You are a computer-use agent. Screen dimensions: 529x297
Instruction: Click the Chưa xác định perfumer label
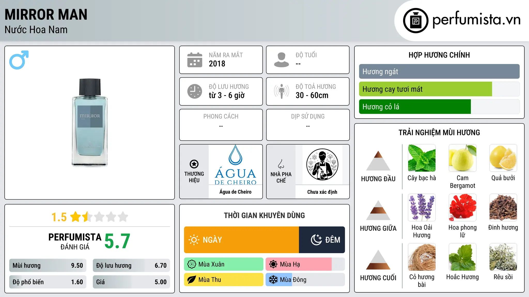(322, 192)
